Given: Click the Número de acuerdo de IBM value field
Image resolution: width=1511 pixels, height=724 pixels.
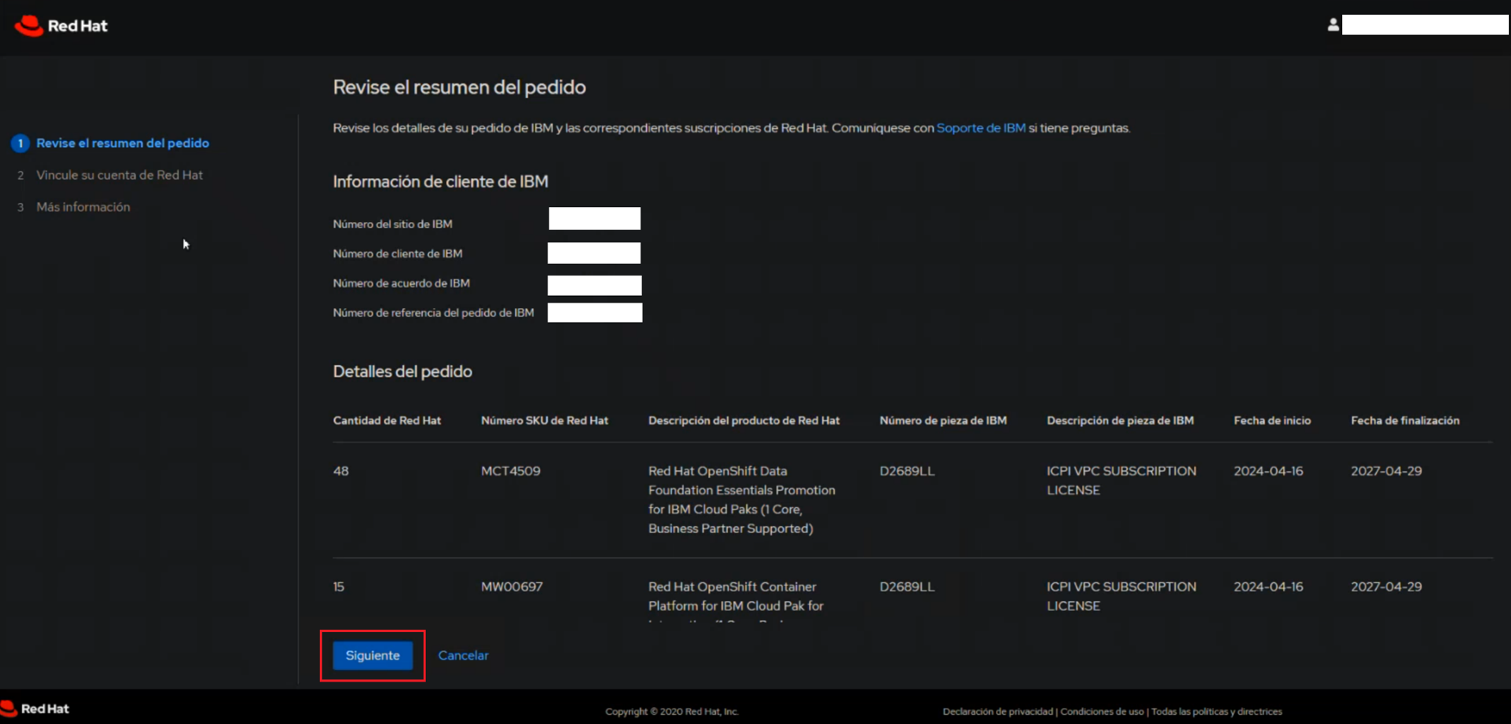Looking at the screenshot, I should pyautogui.click(x=594, y=285).
